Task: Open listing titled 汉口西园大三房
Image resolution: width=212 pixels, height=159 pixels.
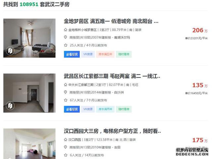Action: [x=112, y=131]
